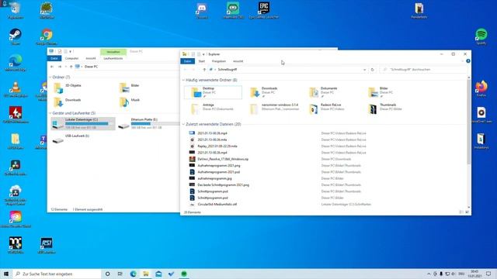
Task: Open the Desktop folder in Schnellzugriff
Action: pos(213,92)
